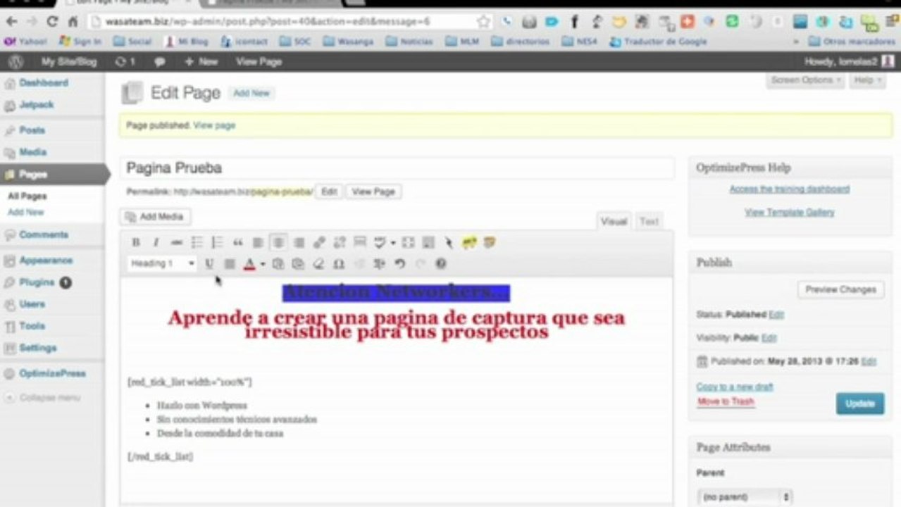This screenshot has width=901, height=507.
Task: Click the Add New page button
Action: click(251, 93)
